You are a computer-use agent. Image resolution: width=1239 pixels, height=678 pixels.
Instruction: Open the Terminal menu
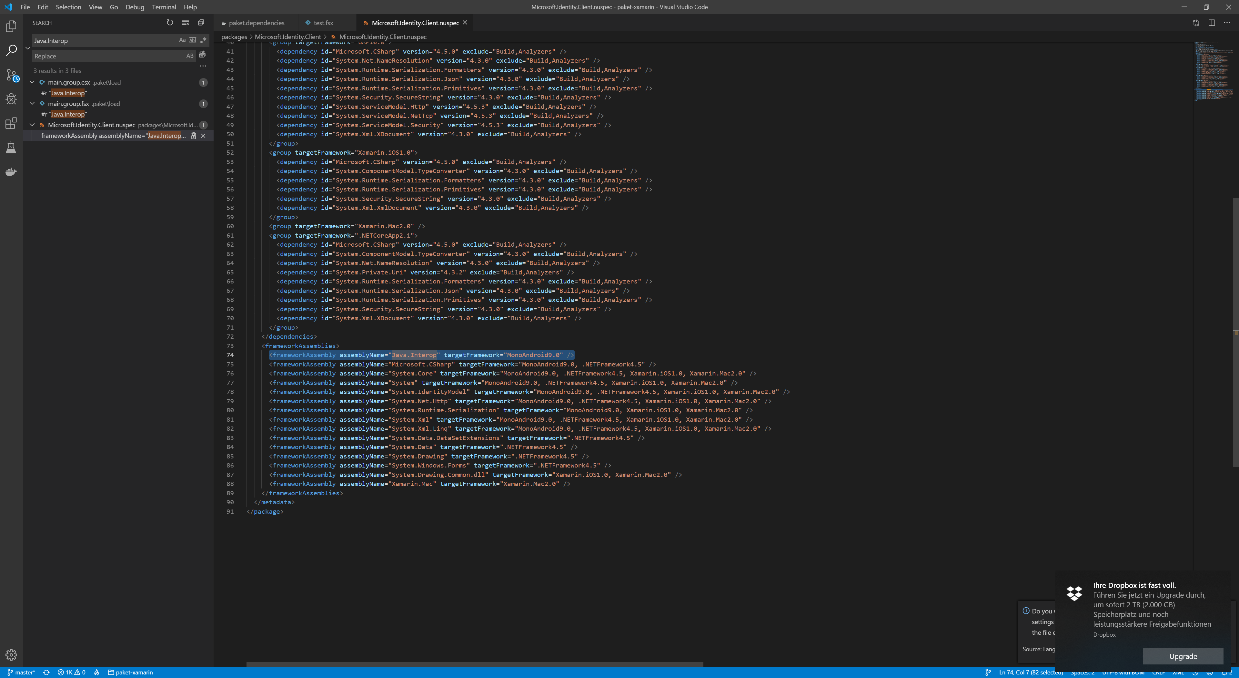(164, 7)
